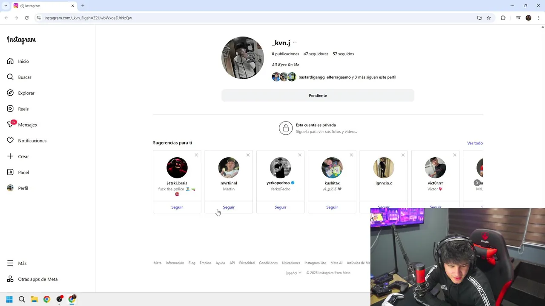This screenshot has width=545, height=306.
Task: Dismiss the ignncio.c suggestion
Action: (x=403, y=155)
